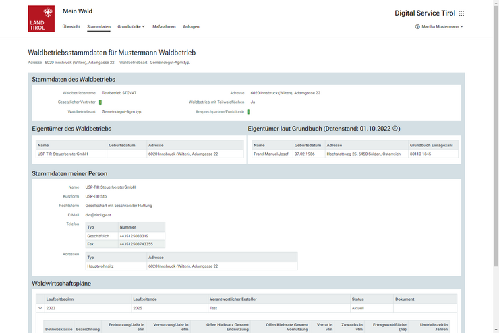
Task: Click the user profile icon beside Martha Mustermann
Action: click(x=417, y=27)
